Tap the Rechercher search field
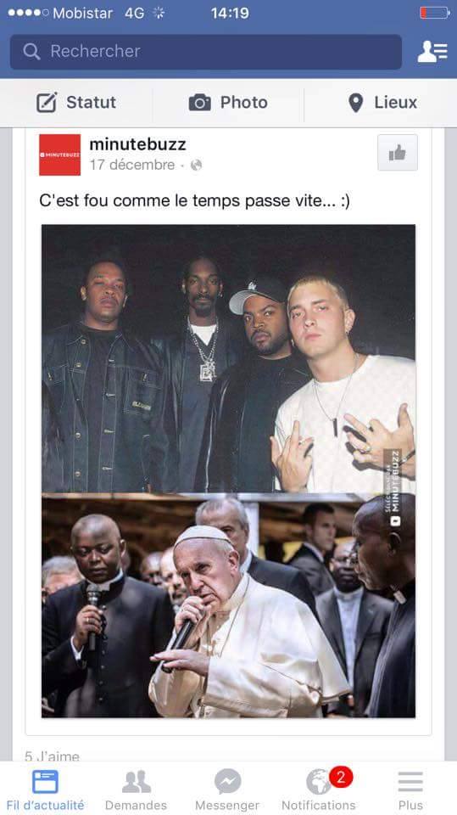 click(206, 52)
